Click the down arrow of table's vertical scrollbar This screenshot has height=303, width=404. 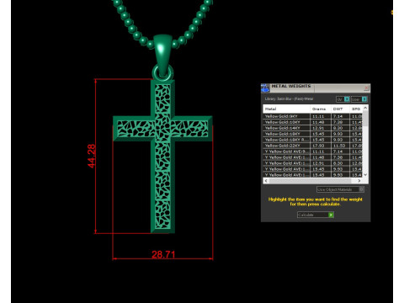(365, 174)
